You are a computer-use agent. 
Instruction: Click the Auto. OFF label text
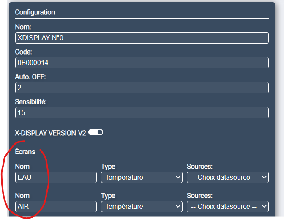(30, 77)
